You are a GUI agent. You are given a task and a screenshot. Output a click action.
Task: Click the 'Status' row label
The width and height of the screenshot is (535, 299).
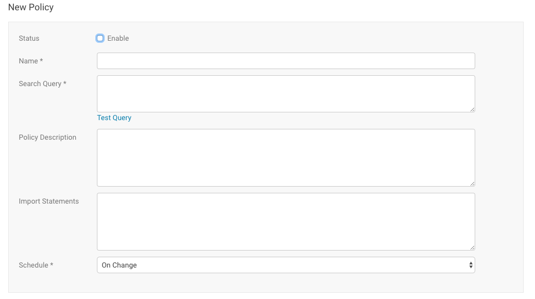pyautogui.click(x=29, y=38)
